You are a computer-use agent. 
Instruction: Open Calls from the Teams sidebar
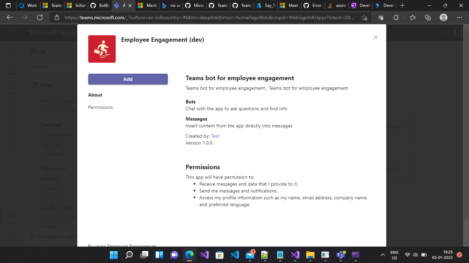pos(11,127)
